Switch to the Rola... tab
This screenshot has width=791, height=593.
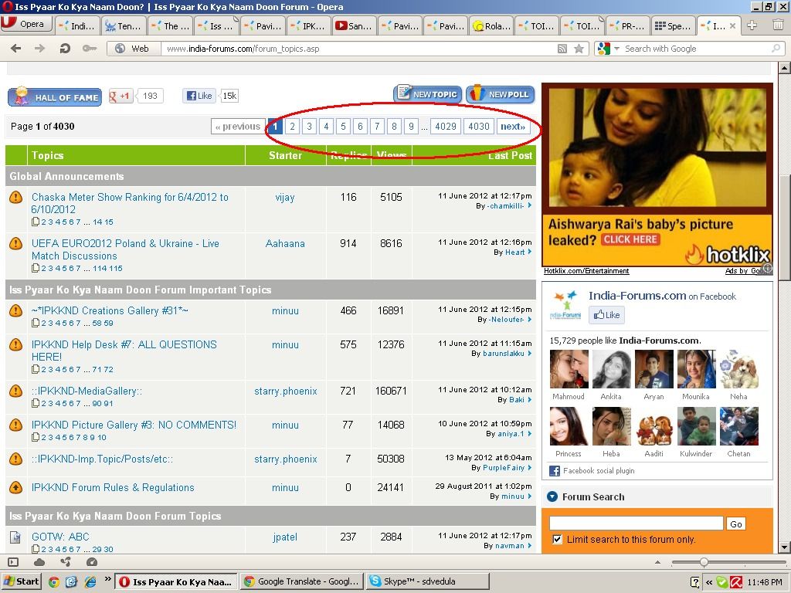tap(492, 25)
